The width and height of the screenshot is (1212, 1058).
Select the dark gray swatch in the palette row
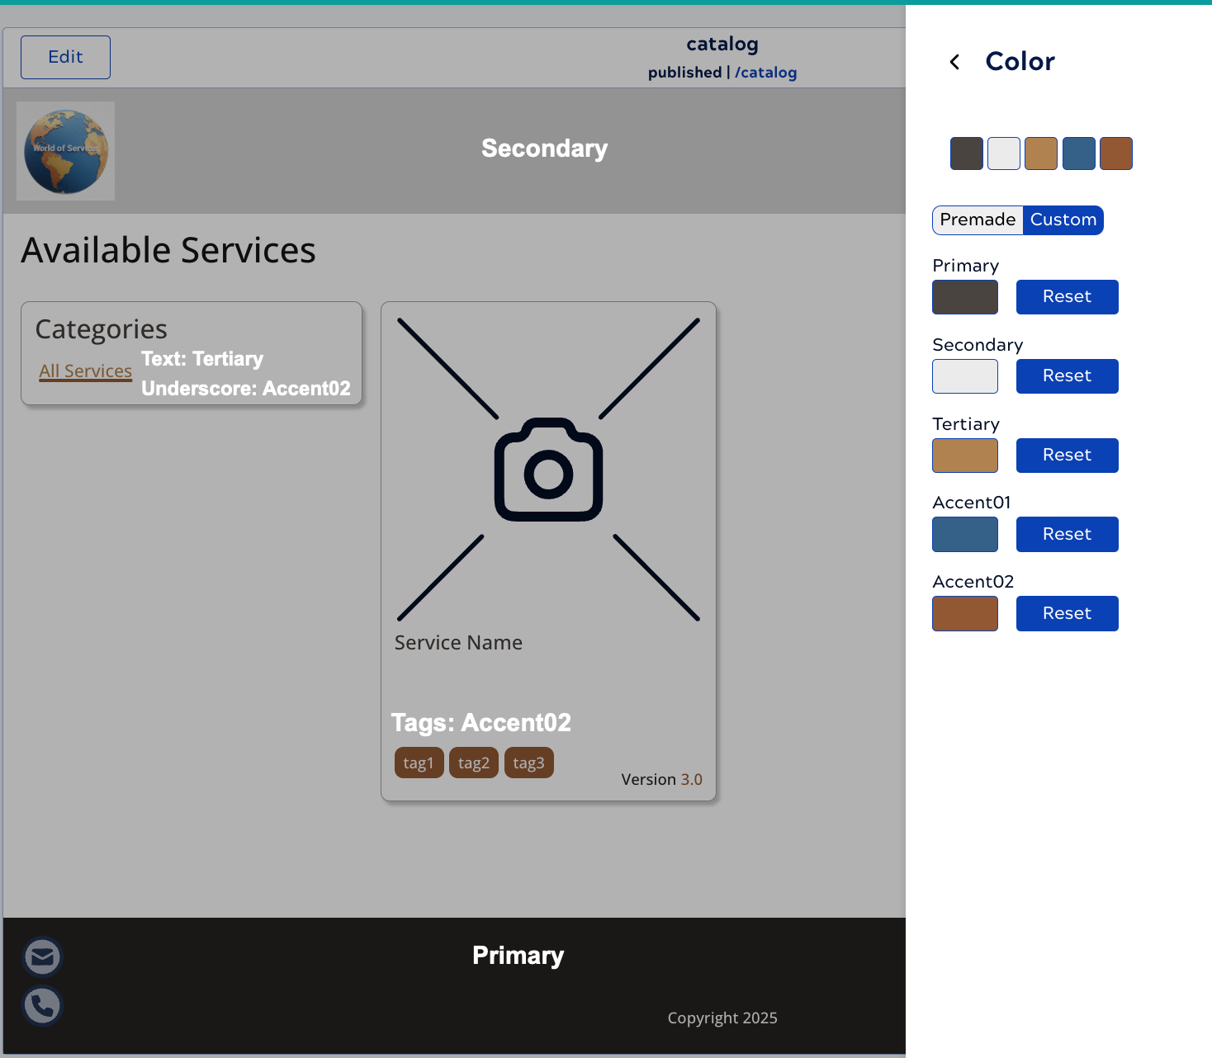click(x=966, y=154)
